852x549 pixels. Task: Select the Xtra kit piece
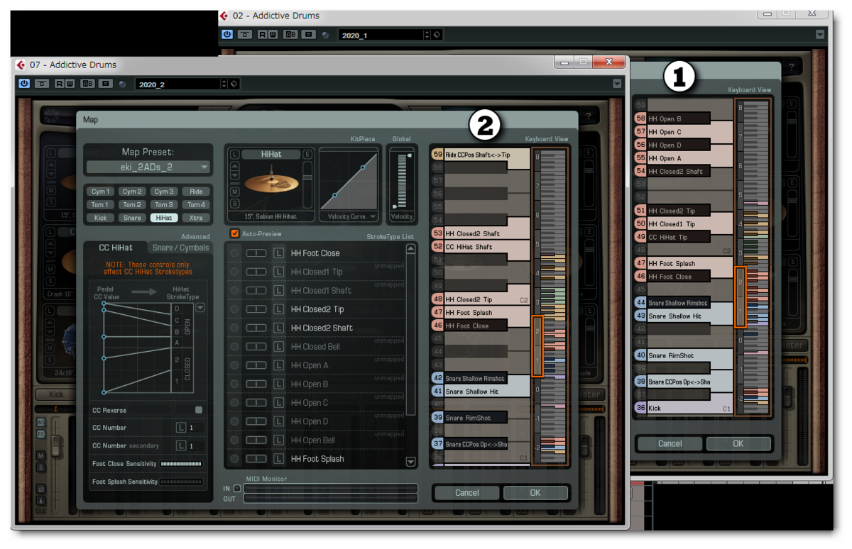click(x=196, y=218)
